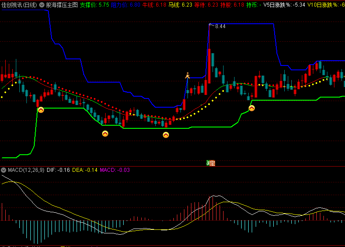Click the 佳创视讯(日线) stock title
The height and width of the screenshot is (247, 345).
[x=19, y=5]
